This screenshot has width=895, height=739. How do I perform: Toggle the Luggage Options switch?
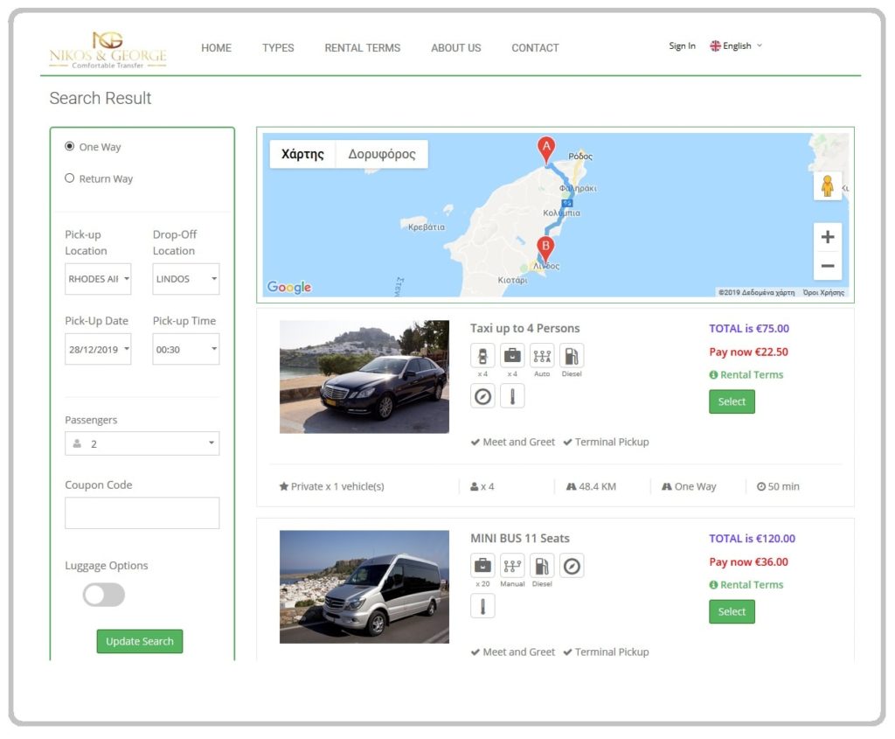[x=103, y=595]
